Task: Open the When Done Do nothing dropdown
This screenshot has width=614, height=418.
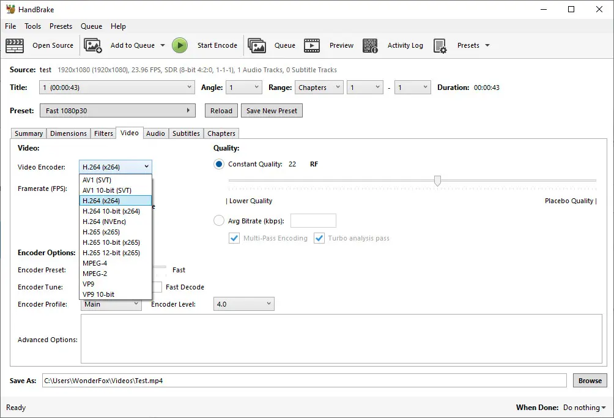Action: point(584,408)
